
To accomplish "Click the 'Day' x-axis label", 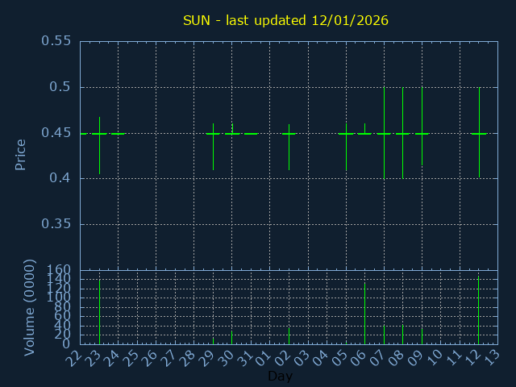I will click(280, 376).
